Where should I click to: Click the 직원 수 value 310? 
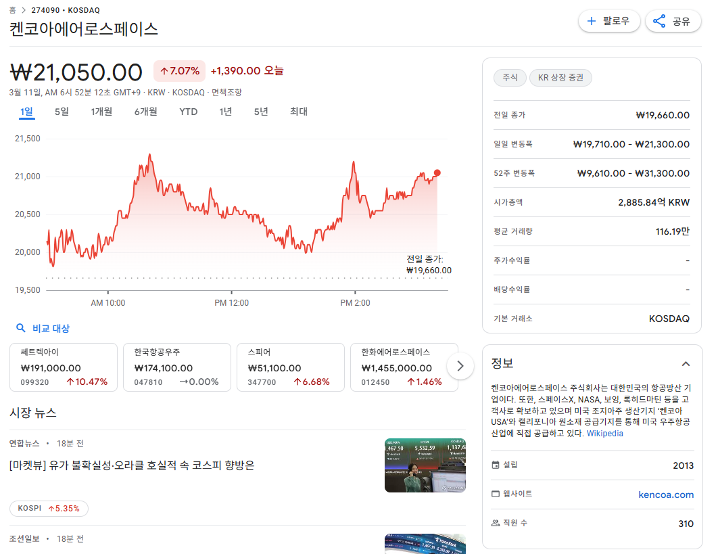(x=686, y=524)
